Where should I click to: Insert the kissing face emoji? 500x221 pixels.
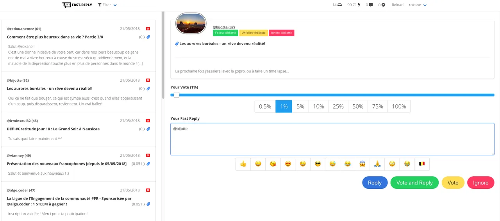point(273,164)
